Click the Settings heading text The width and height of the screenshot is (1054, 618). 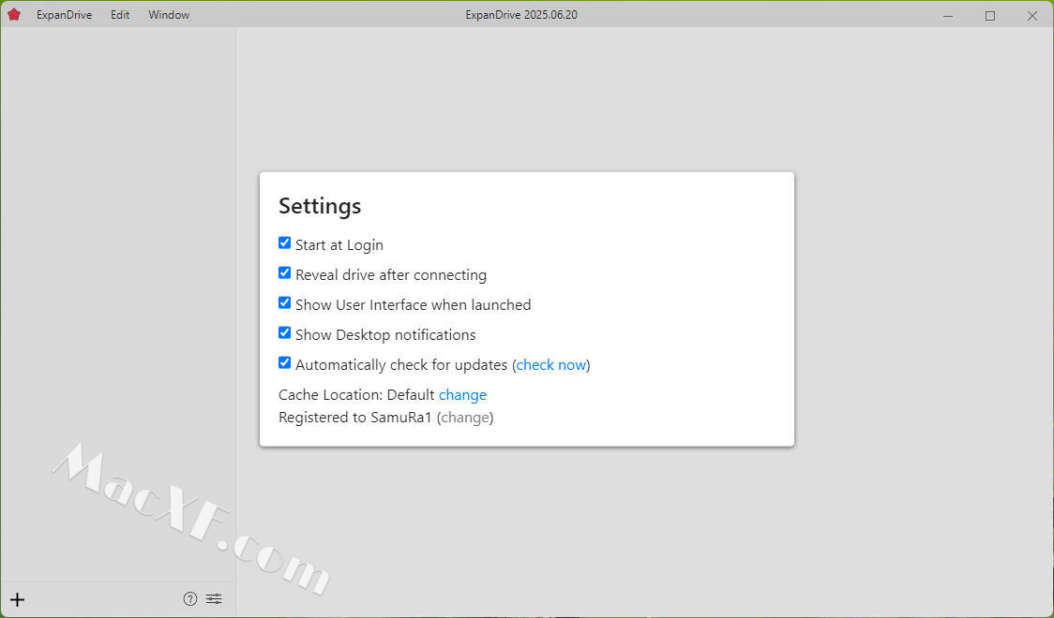[x=320, y=206]
